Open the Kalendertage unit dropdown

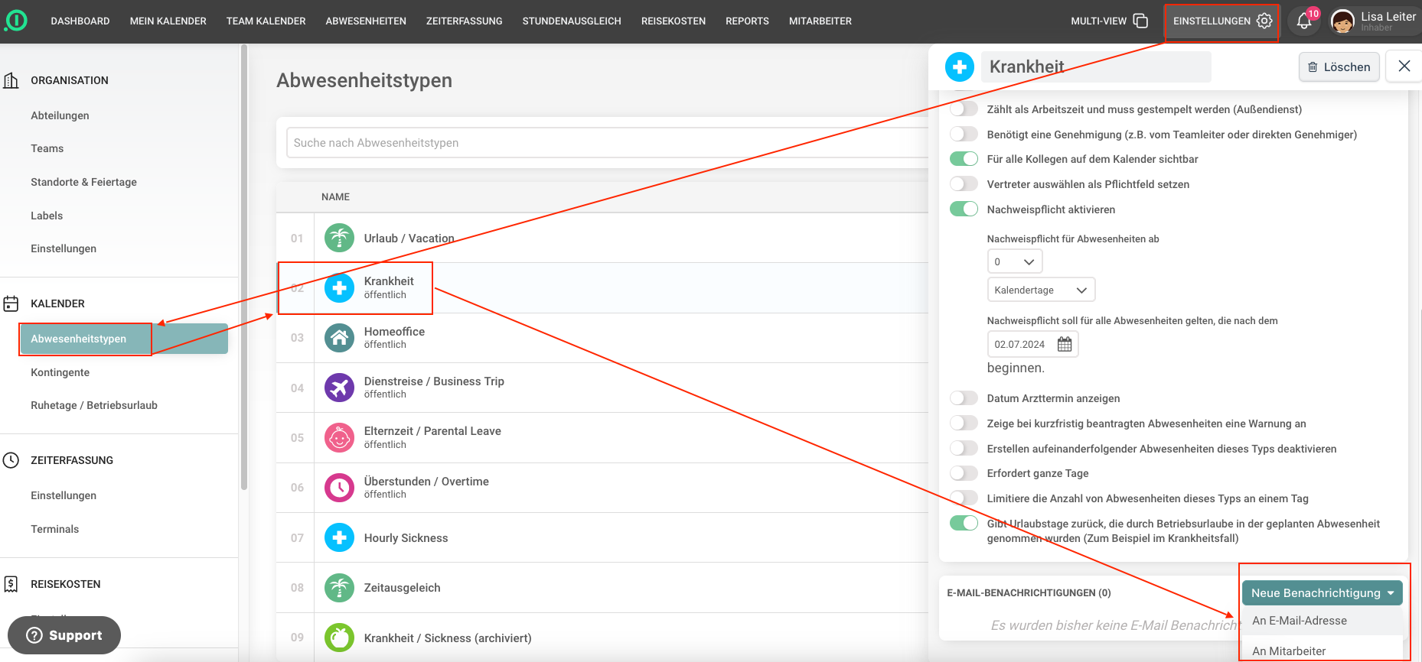(1041, 290)
